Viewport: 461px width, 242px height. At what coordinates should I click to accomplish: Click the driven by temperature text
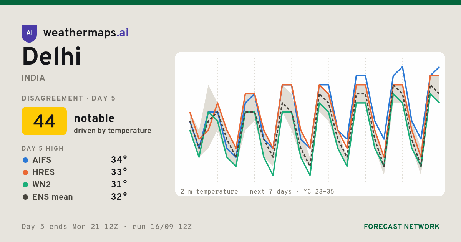point(113,131)
